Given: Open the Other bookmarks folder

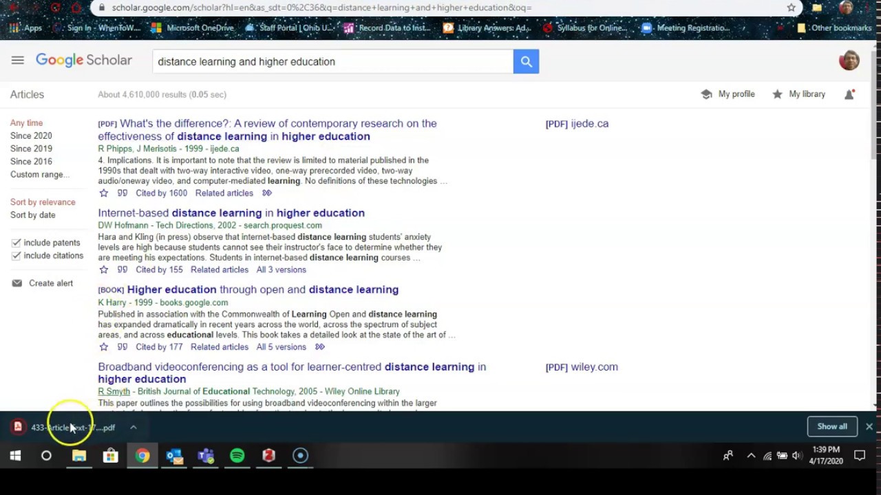Looking at the screenshot, I should click(834, 28).
